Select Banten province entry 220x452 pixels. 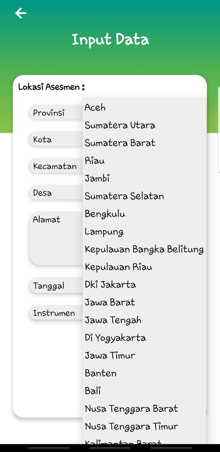coord(101,373)
